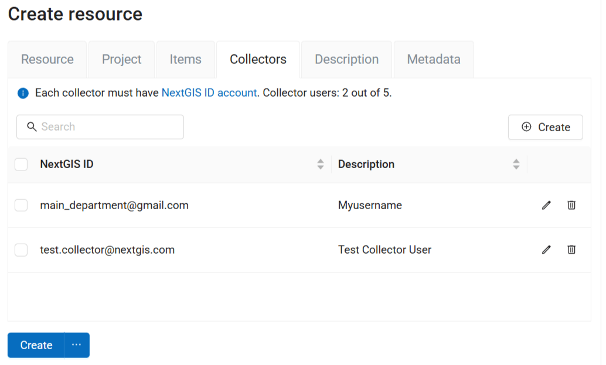The image size is (606, 365).
Task: Open the Project tab
Action: pos(121,59)
